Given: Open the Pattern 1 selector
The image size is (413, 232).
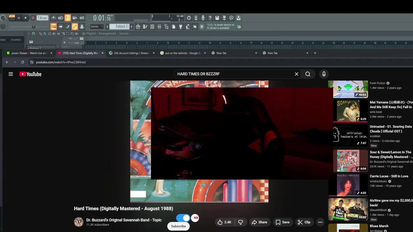Looking at the screenshot, I should pyautogui.click(x=119, y=27).
